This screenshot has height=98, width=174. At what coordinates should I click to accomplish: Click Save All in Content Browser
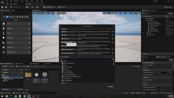(19, 66)
